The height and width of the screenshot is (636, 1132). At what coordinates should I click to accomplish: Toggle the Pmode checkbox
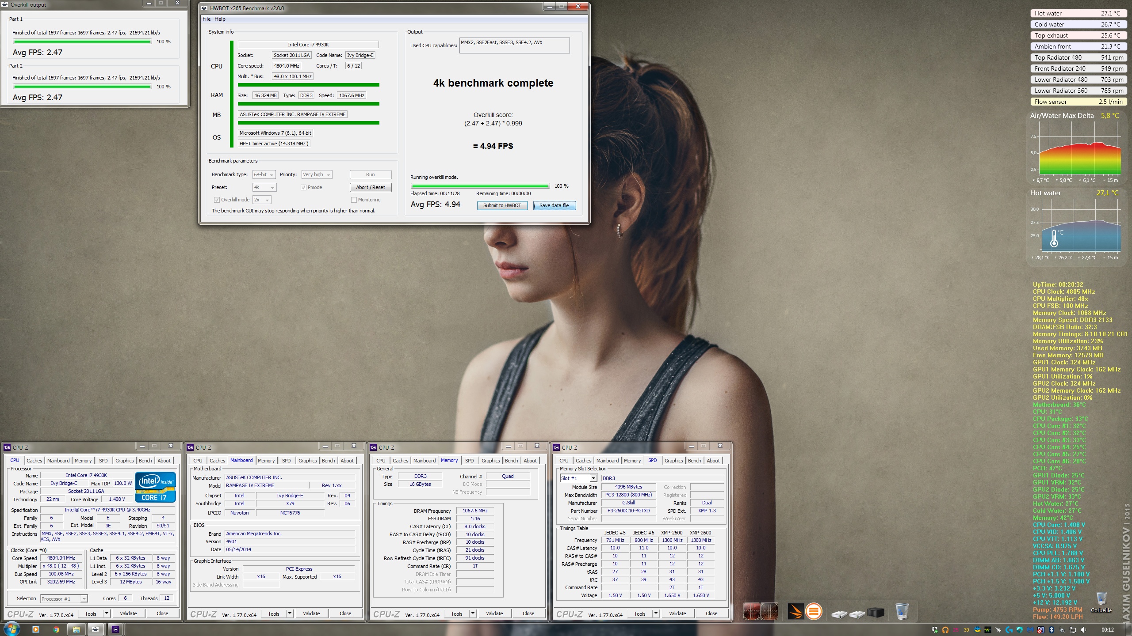pyautogui.click(x=303, y=188)
